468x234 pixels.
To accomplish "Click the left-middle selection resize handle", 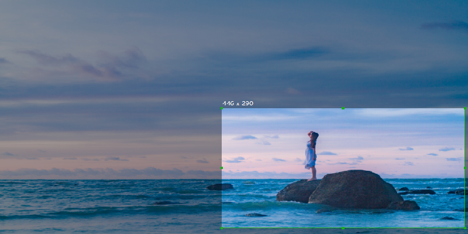I will pos(222,168).
